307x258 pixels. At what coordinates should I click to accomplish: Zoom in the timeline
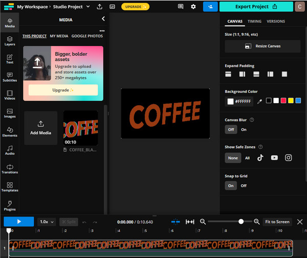point(256,222)
